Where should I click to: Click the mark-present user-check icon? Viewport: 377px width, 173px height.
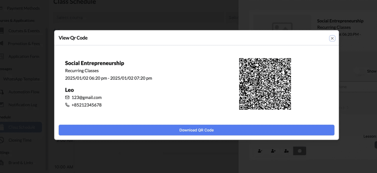(260, 151)
